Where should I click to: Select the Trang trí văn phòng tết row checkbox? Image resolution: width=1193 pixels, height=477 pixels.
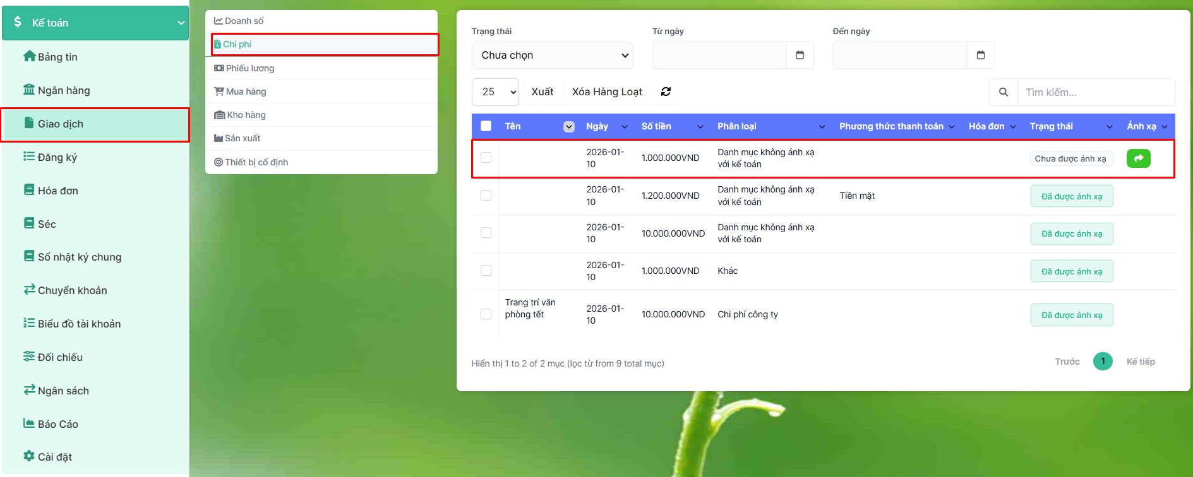(486, 314)
